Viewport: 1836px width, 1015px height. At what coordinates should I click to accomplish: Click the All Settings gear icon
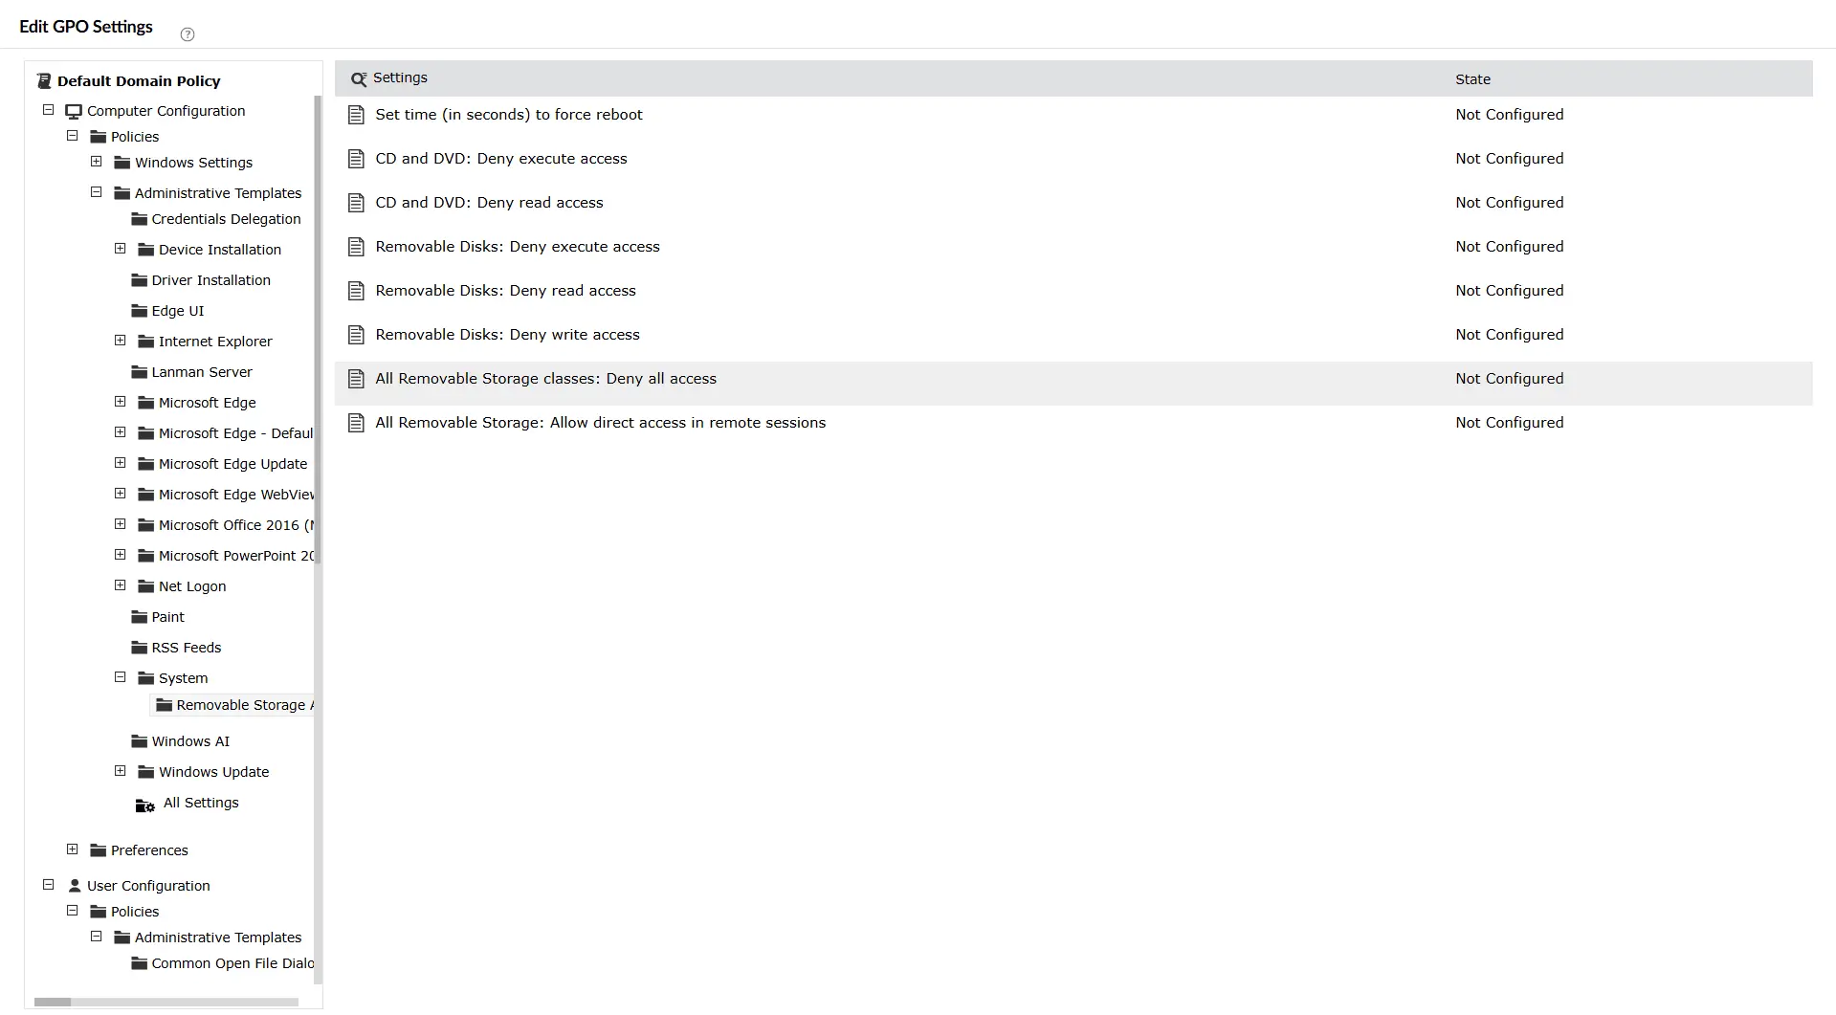pyautogui.click(x=144, y=805)
